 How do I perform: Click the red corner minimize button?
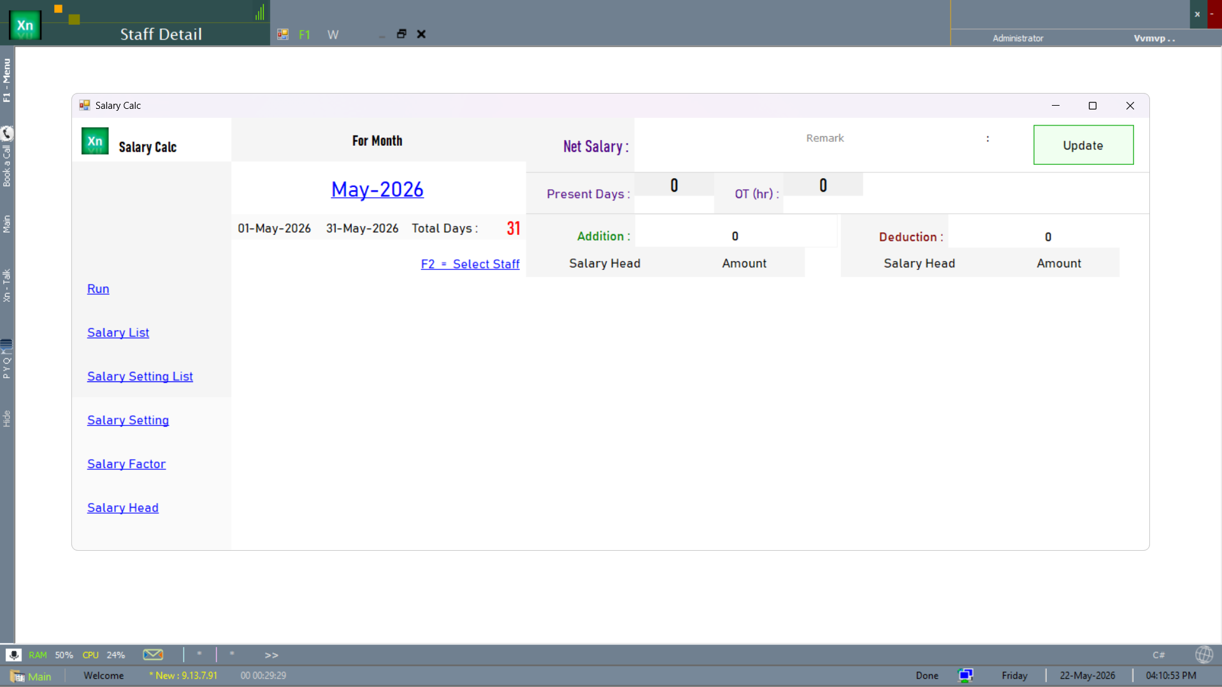click(x=1214, y=14)
